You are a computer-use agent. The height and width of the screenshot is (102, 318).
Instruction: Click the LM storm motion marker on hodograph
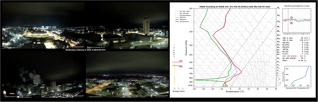(291, 17)
